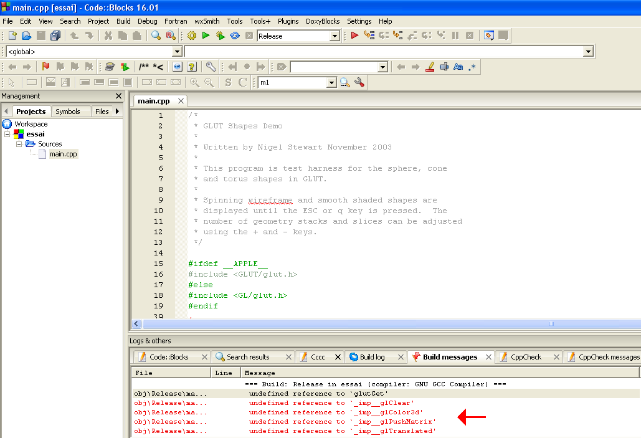The width and height of the screenshot is (641, 438).
Task: Open search options wrench beside m1
Action: click(359, 82)
